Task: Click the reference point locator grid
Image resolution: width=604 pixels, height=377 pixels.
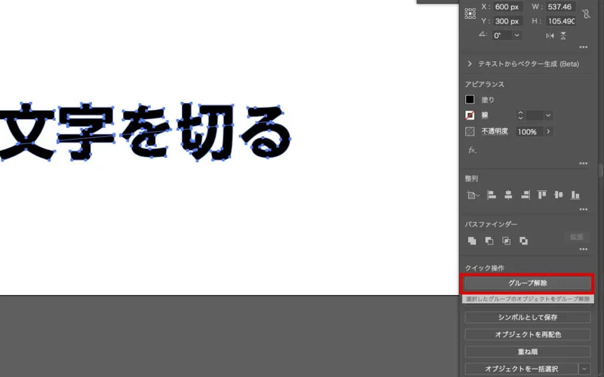Action: [x=470, y=14]
